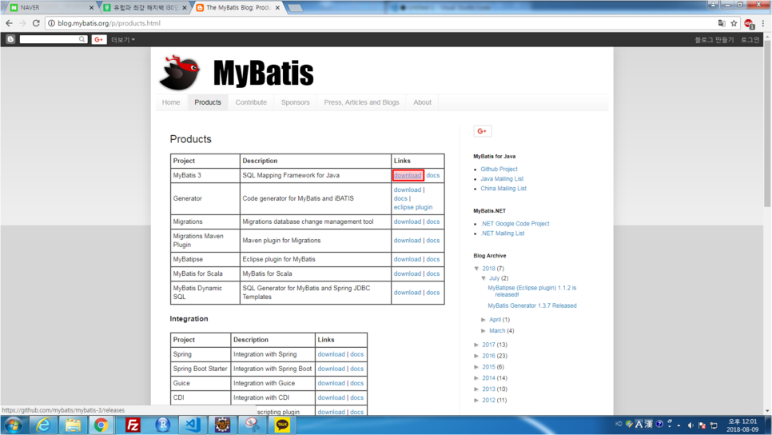Expand the April archive month

pyautogui.click(x=483, y=320)
